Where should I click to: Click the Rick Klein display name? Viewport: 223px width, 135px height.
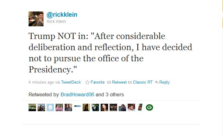point(56,21)
